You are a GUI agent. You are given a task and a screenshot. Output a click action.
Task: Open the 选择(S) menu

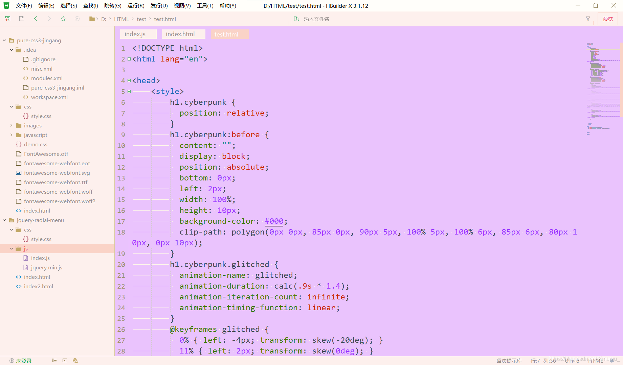pyautogui.click(x=69, y=6)
